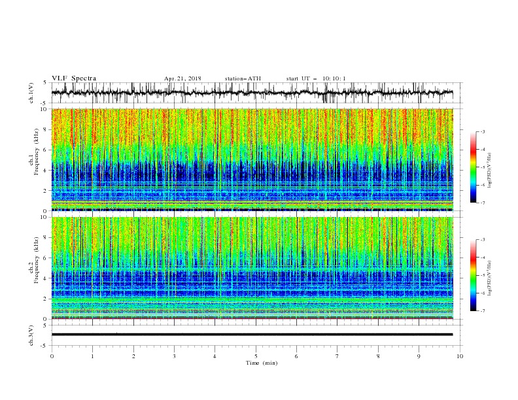Click the '-3' label on upper colorbar
Screen dimensions: 518x400
(482, 131)
